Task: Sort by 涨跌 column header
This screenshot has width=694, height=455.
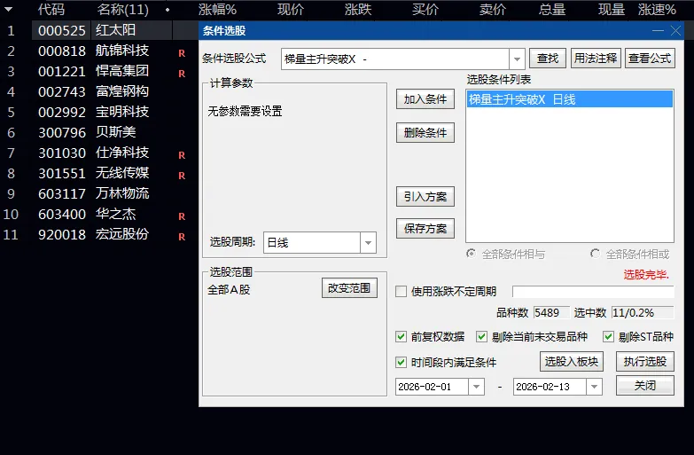Action: tap(358, 9)
